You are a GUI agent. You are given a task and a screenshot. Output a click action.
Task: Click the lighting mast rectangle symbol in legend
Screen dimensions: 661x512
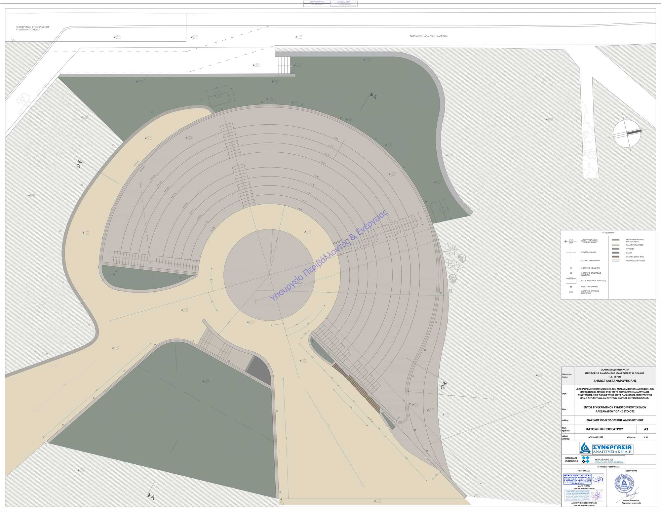(571, 280)
